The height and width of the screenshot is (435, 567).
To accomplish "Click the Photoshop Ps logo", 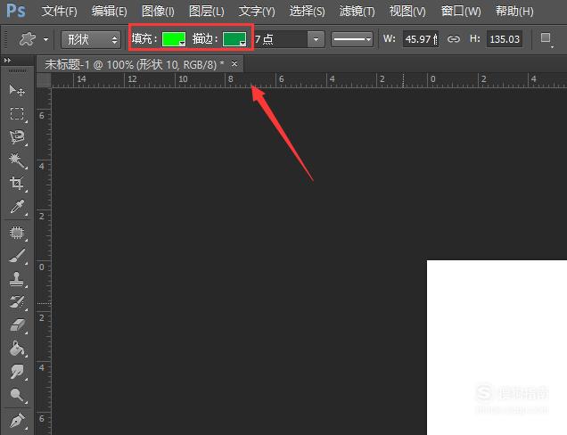I will [x=16, y=11].
